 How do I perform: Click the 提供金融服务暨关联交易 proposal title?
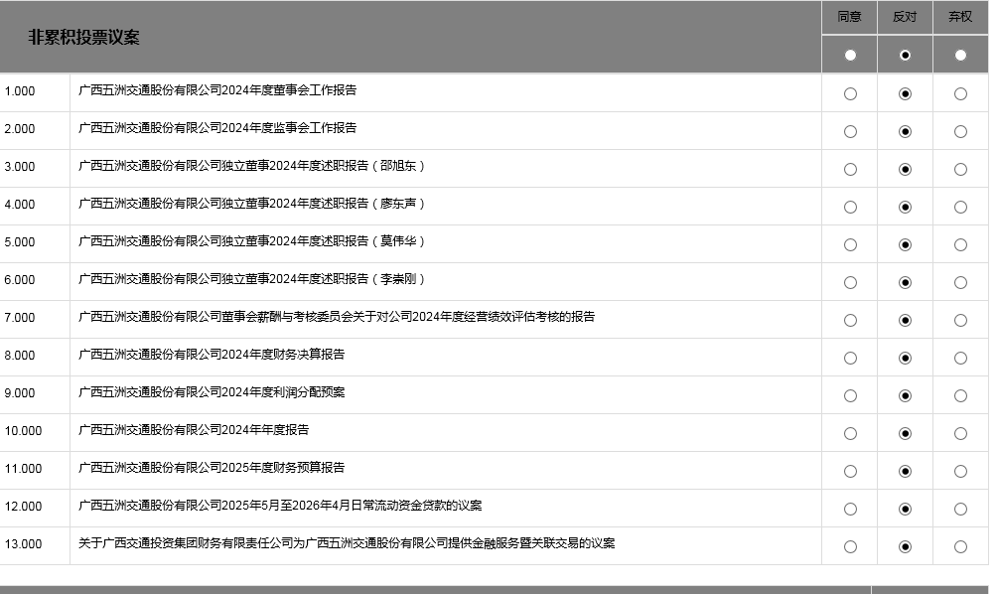347,543
